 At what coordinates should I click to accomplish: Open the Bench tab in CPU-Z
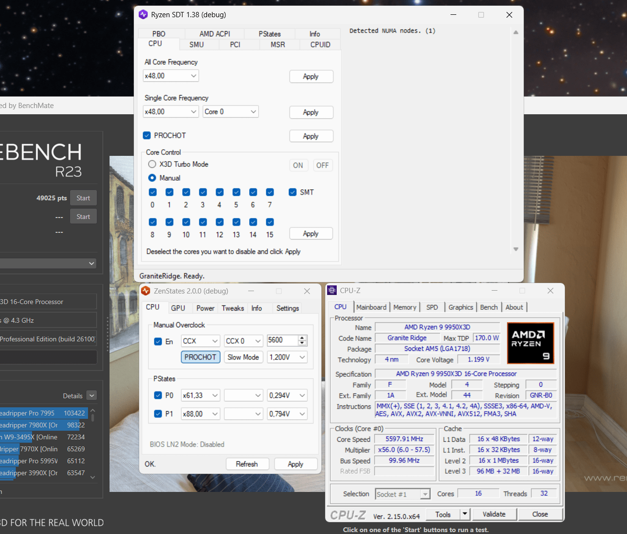[489, 307]
